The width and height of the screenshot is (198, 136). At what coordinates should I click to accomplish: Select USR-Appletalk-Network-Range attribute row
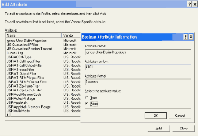coord(43,107)
